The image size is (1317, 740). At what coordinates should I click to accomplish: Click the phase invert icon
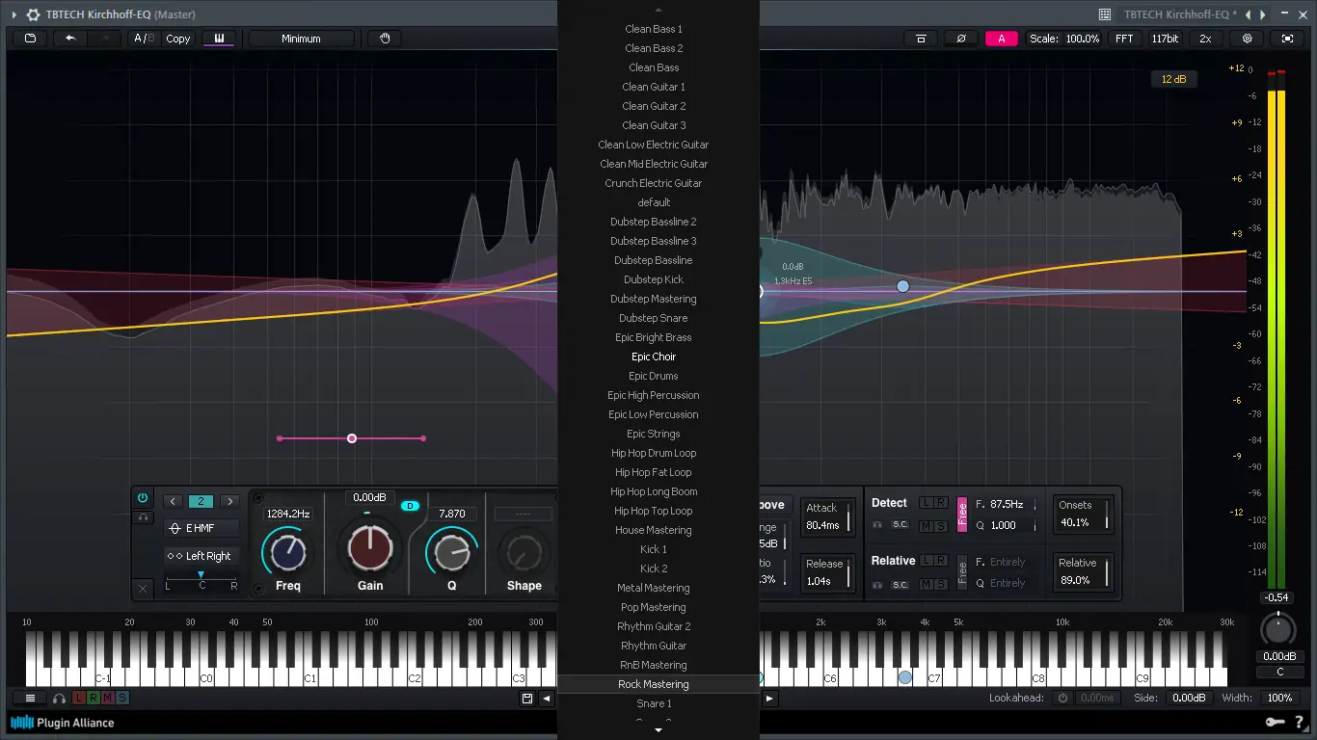point(958,38)
